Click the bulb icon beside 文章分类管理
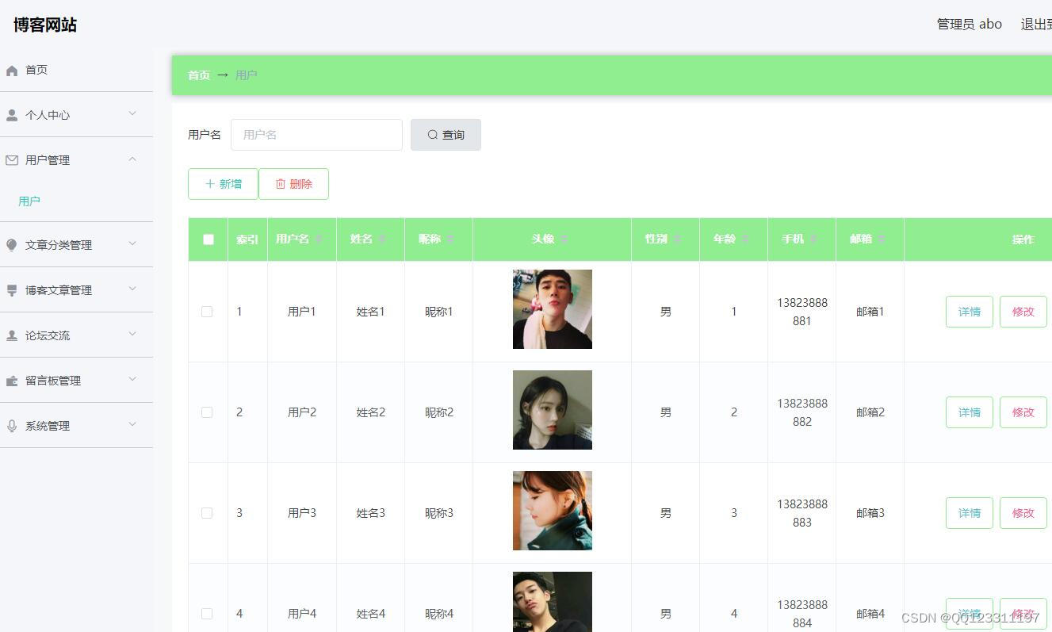 click(12, 245)
